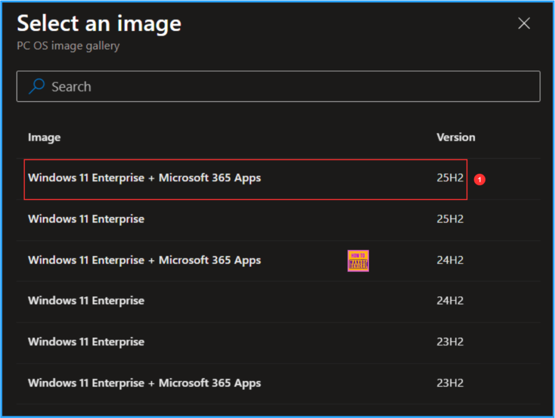Click 25H2 version in the highlighted row
555x418 pixels.
pos(450,178)
